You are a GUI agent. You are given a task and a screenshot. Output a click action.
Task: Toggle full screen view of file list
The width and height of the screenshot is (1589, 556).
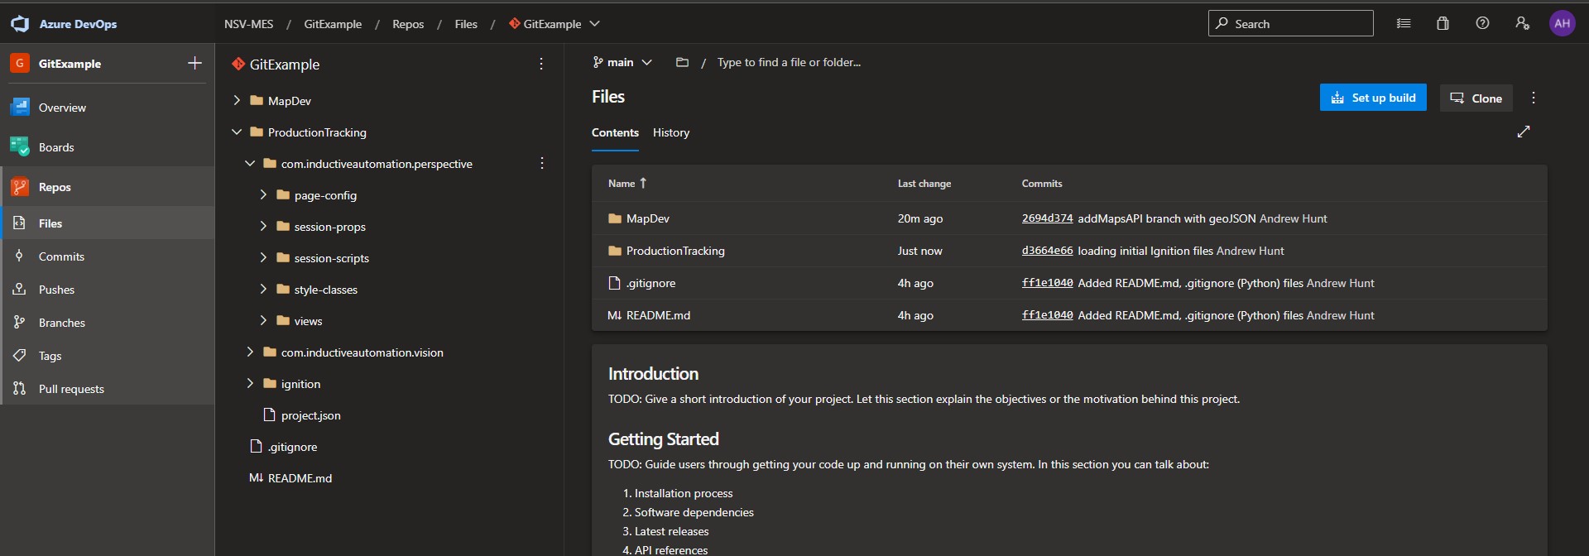(1524, 132)
